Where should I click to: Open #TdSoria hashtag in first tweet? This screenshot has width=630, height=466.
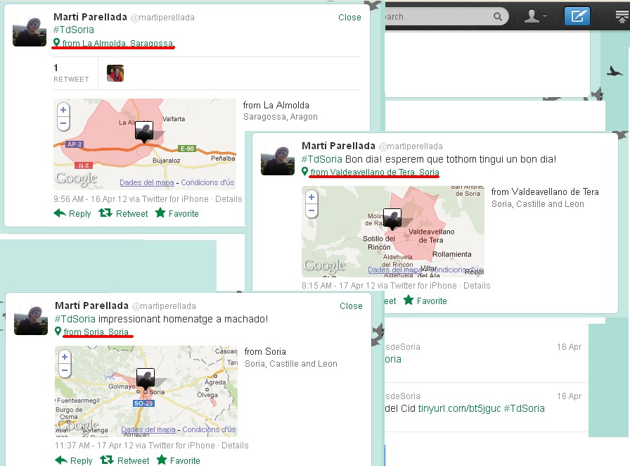[74, 30]
